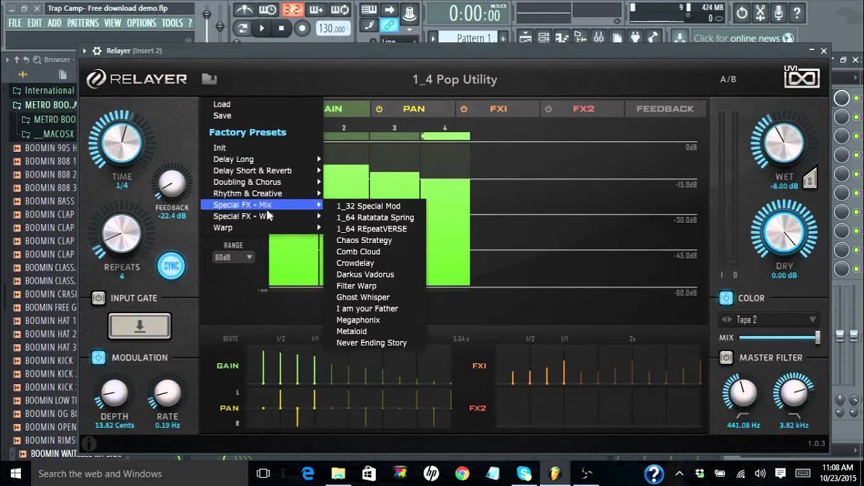Toggle the FX1 layer power button
The image size is (864, 486).
pos(464,109)
